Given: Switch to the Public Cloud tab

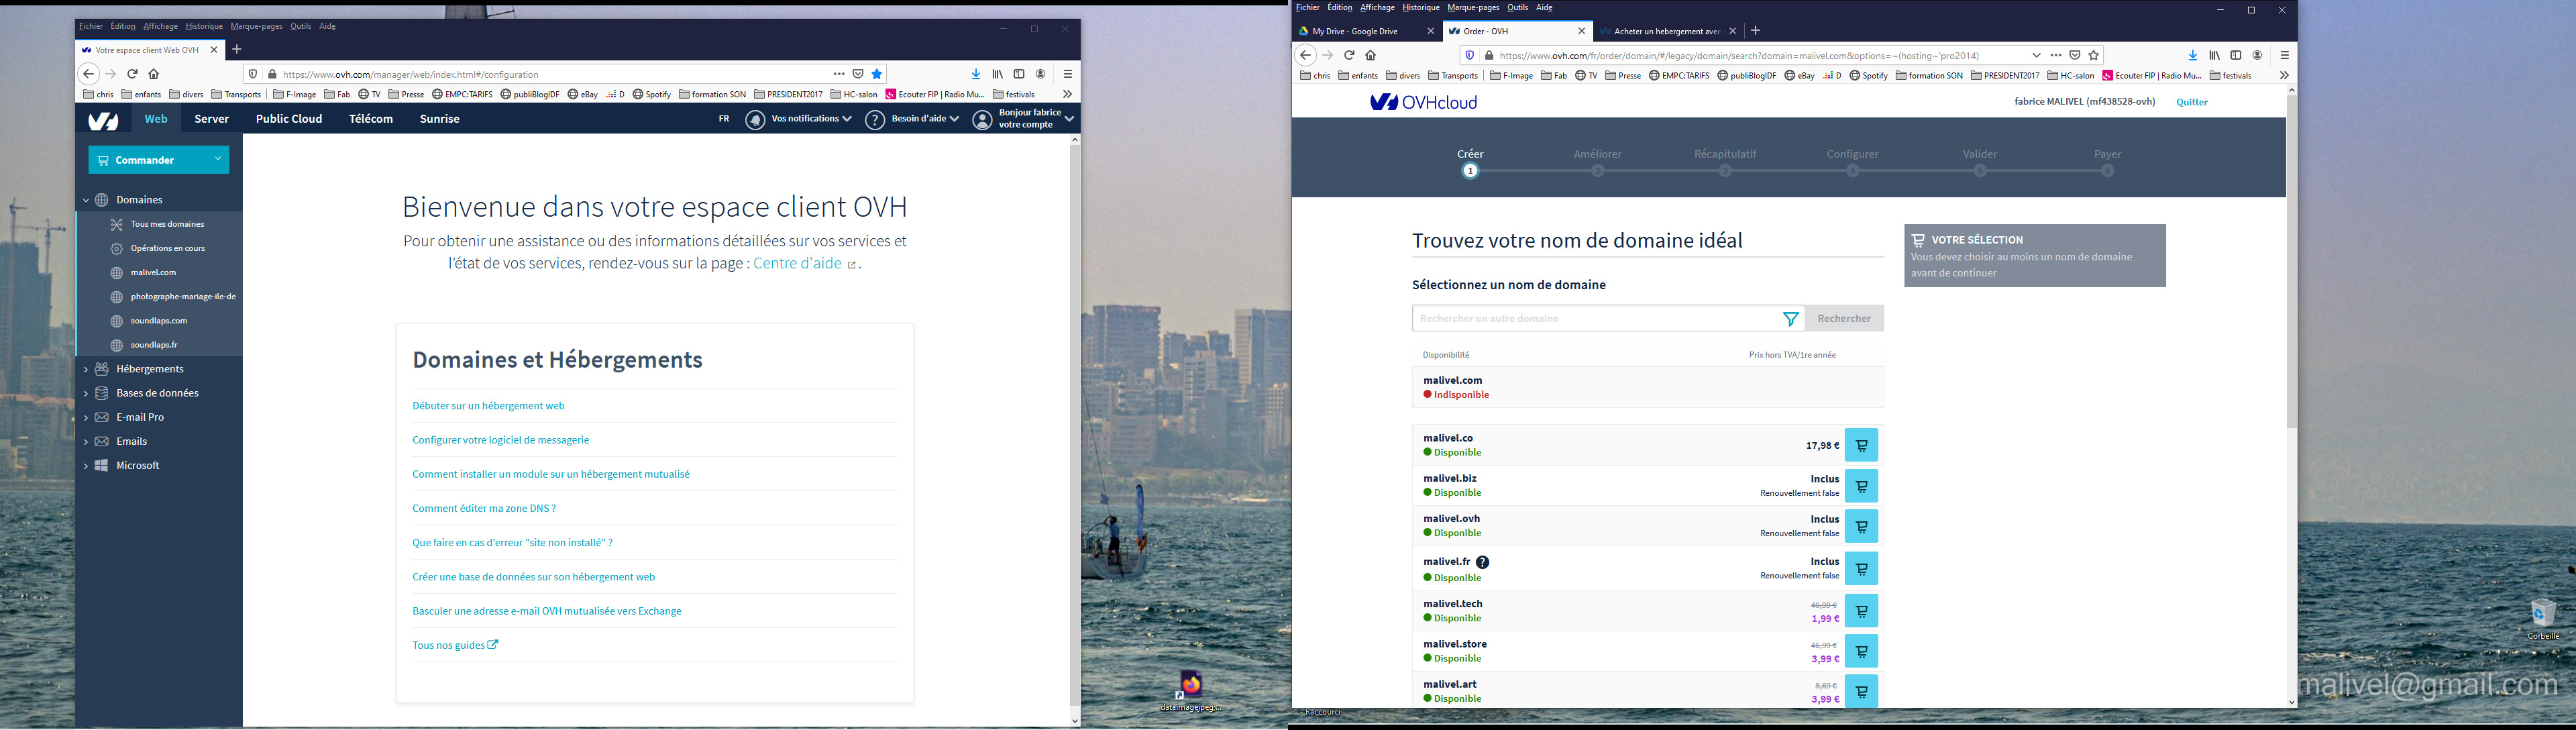Looking at the screenshot, I should tap(289, 119).
